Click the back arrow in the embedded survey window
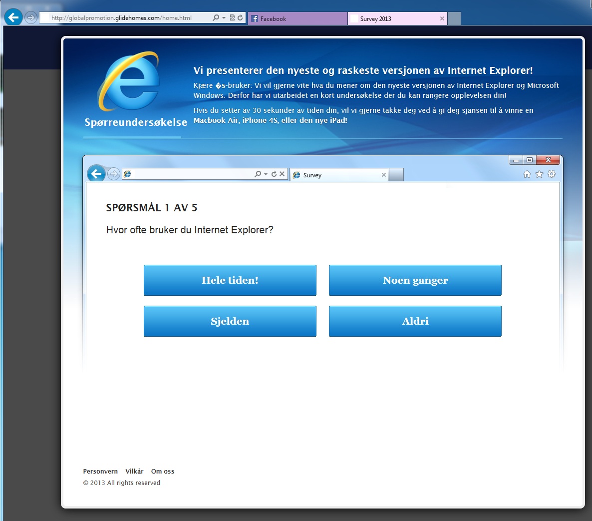 click(96, 174)
